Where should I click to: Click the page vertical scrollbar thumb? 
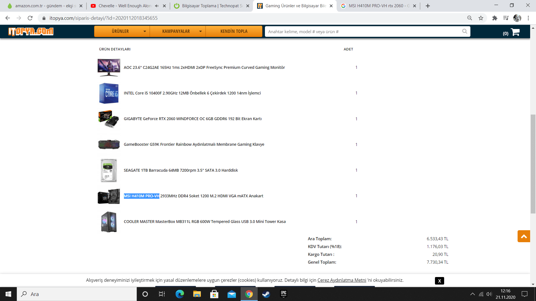point(533,164)
